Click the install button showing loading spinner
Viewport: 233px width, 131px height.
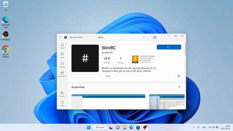point(169,47)
